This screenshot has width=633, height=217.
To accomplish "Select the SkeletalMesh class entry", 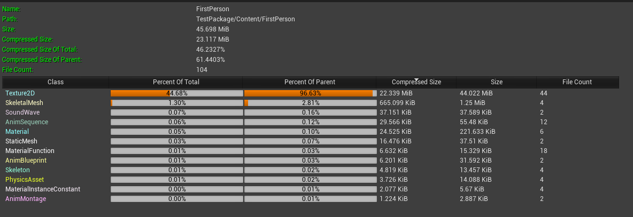I will (x=24, y=103).
